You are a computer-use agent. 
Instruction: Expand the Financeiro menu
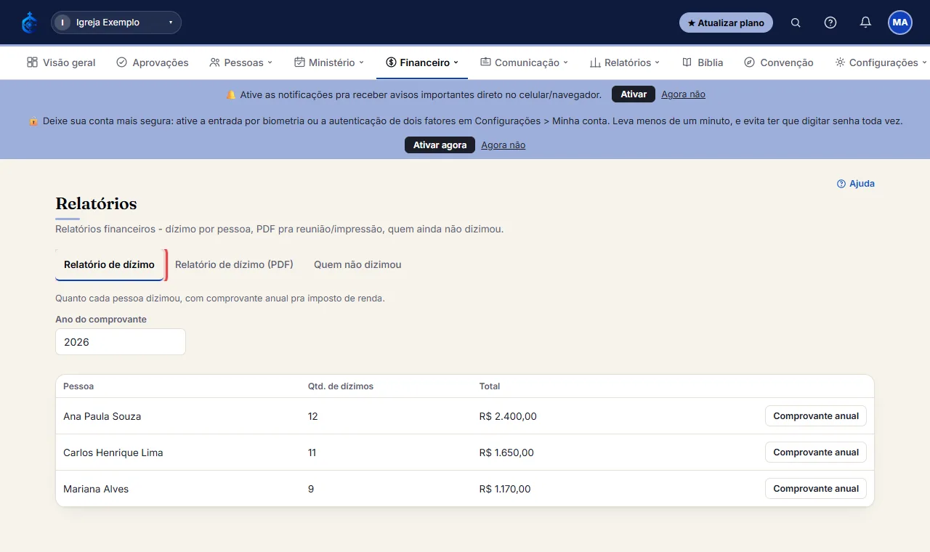click(422, 62)
